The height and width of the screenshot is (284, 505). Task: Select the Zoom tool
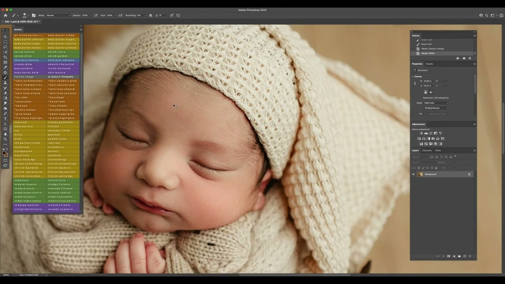pos(5,139)
